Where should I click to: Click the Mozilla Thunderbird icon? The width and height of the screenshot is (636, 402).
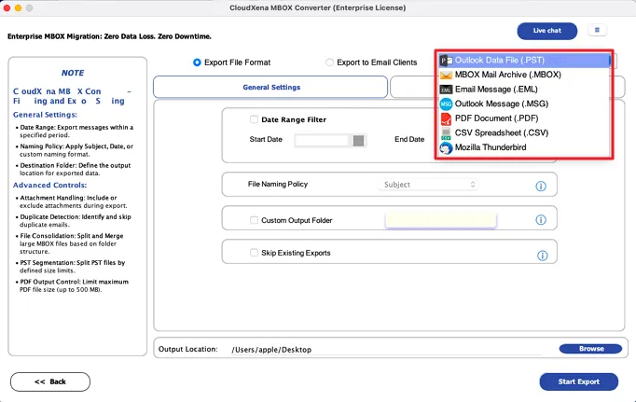coord(446,148)
